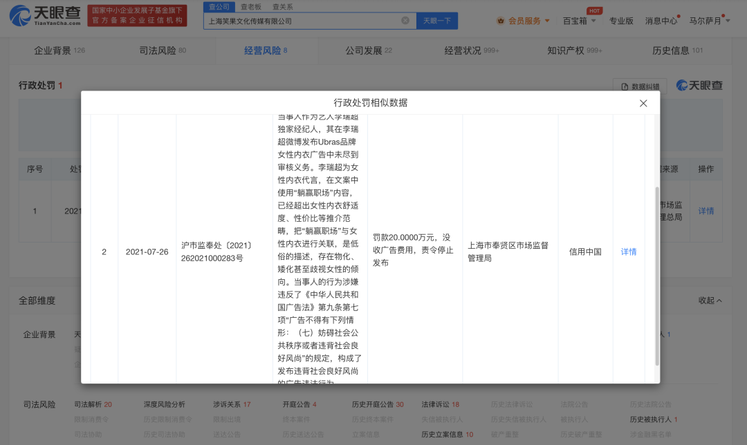This screenshot has width=747, height=445.
Task: Click the 天眼查 watermark logo near 数据纠错
Action: (x=699, y=86)
